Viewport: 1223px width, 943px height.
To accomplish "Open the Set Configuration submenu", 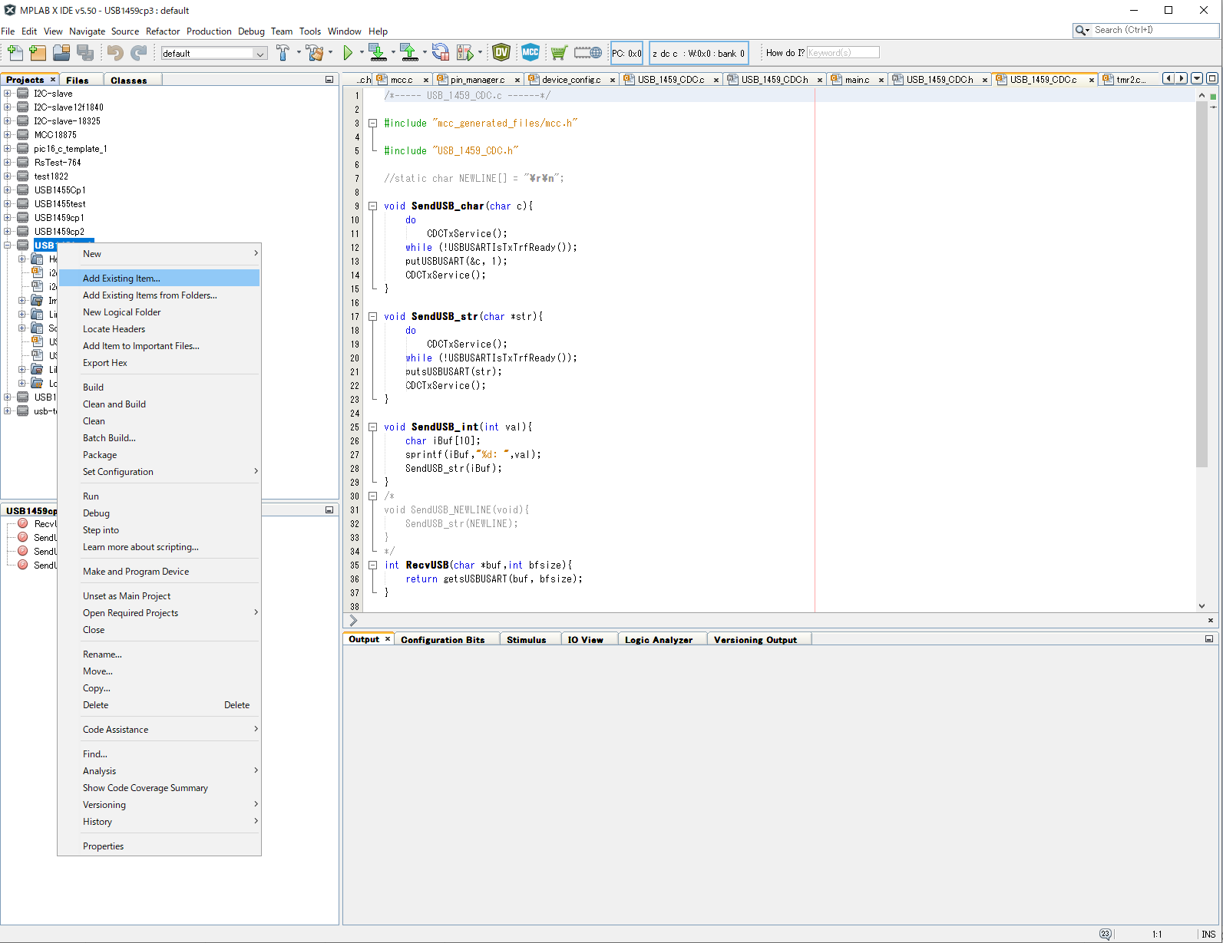I will pos(159,472).
